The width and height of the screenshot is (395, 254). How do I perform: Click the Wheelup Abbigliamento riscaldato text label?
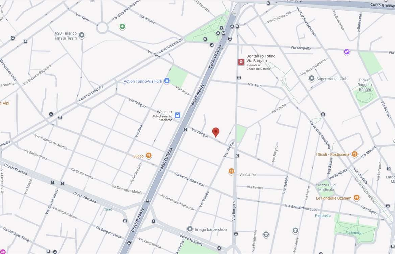[163, 116]
